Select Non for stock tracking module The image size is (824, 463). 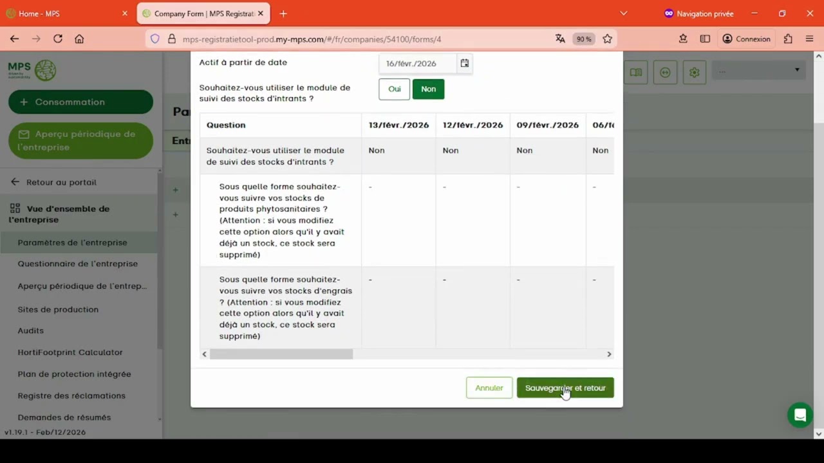click(x=428, y=89)
